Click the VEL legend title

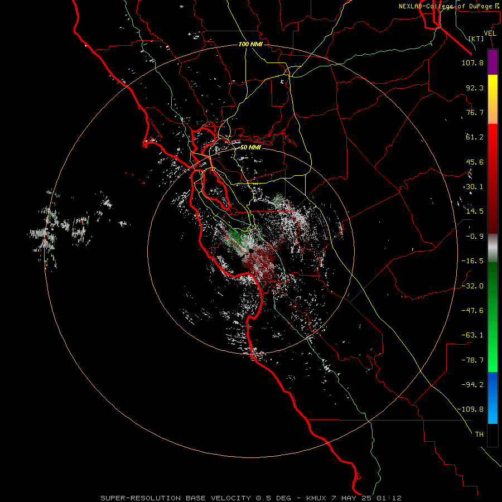tap(490, 33)
